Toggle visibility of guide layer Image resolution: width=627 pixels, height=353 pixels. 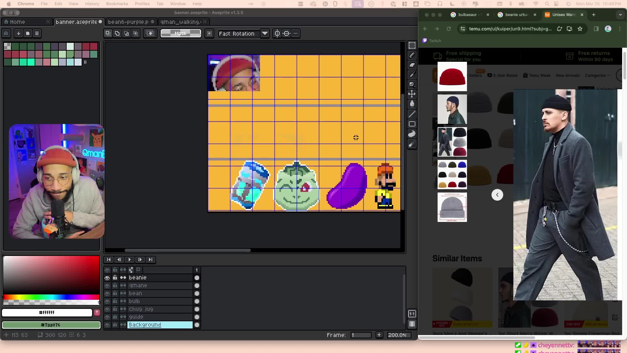107,317
